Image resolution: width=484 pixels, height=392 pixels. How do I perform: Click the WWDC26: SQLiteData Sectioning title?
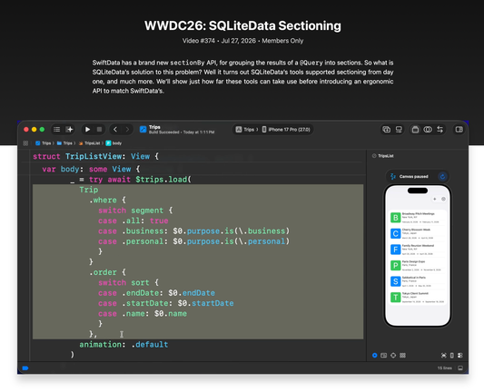pyautogui.click(x=242, y=25)
